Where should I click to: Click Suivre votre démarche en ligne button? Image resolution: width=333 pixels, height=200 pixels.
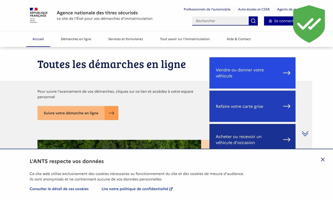[x=78, y=113]
